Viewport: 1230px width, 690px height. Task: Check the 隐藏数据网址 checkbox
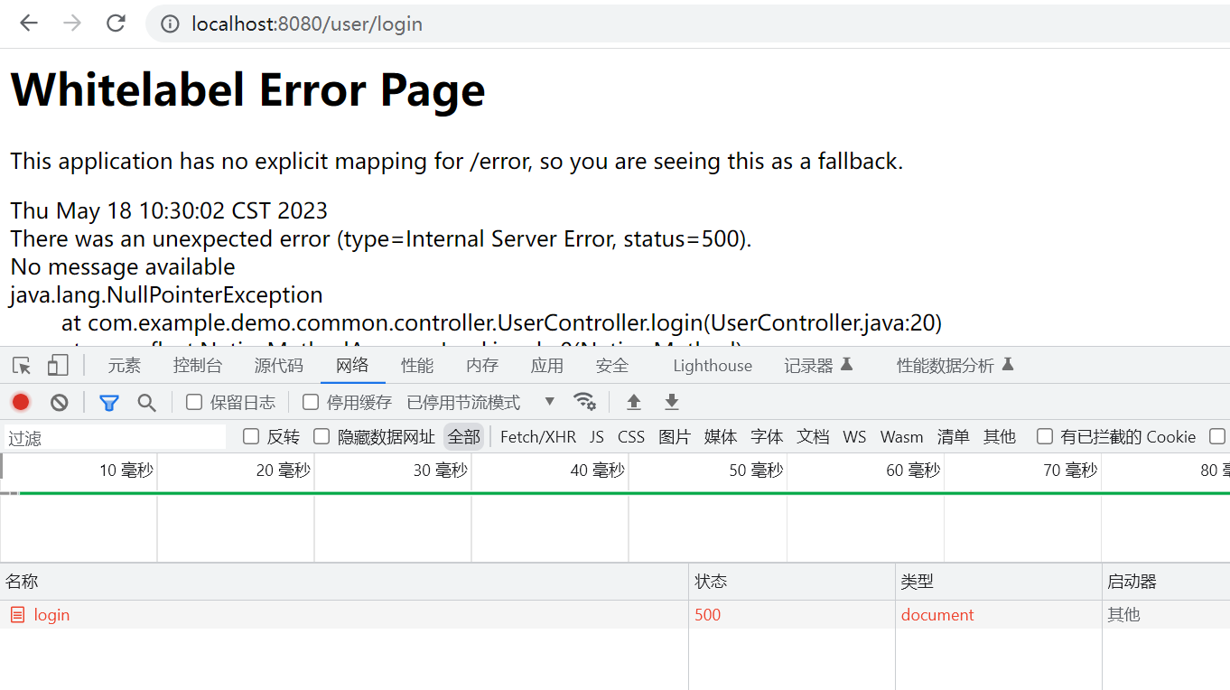[x=321, y=436]
